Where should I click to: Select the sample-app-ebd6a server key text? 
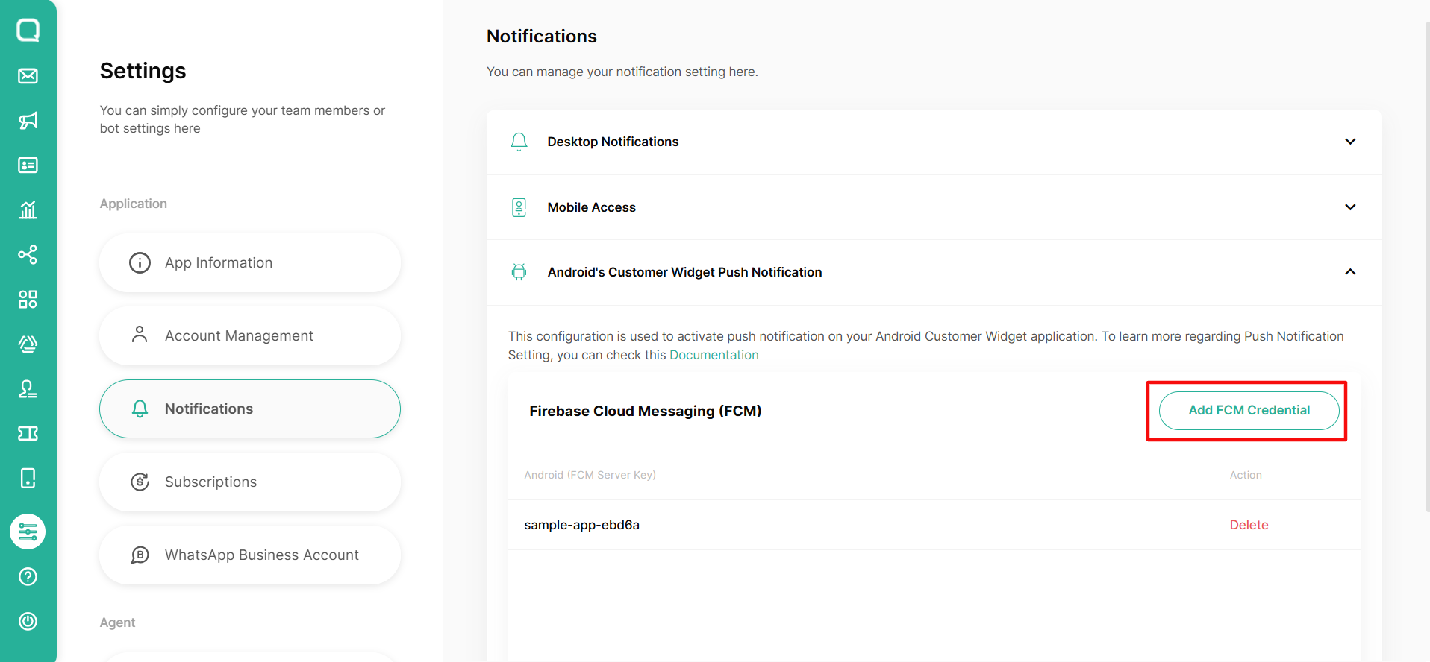coord(581,525)
